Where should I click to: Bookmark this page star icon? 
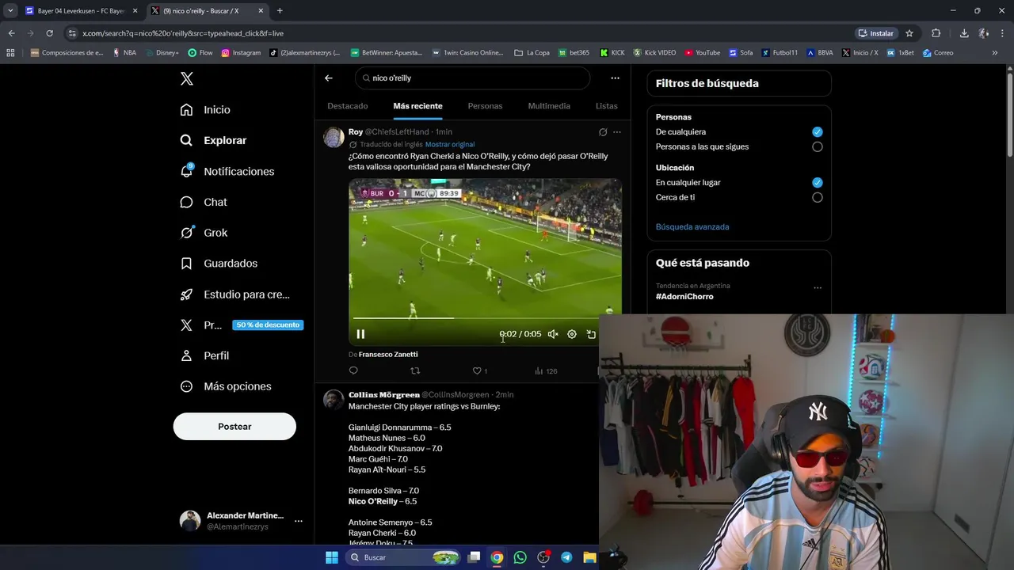pos(909,33)
